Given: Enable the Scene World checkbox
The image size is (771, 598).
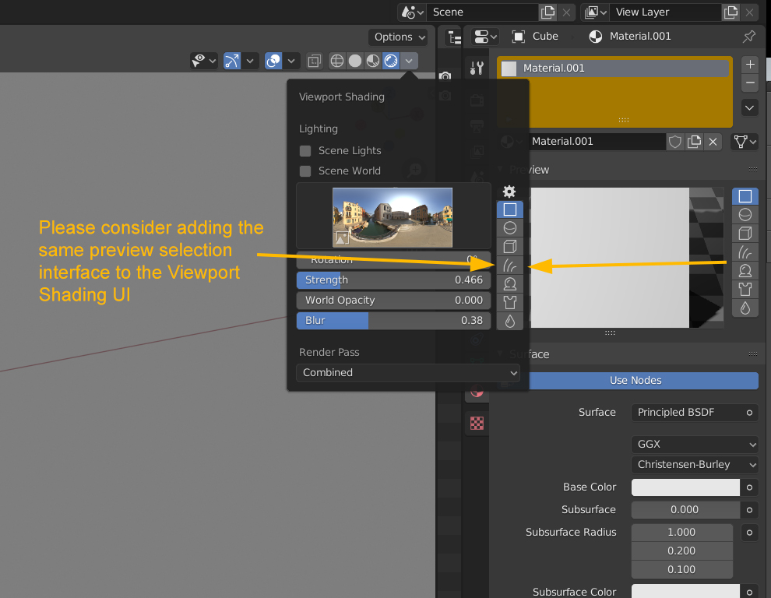Looking at the screenshot, I should pyautogui.click(x=305, y=171).
